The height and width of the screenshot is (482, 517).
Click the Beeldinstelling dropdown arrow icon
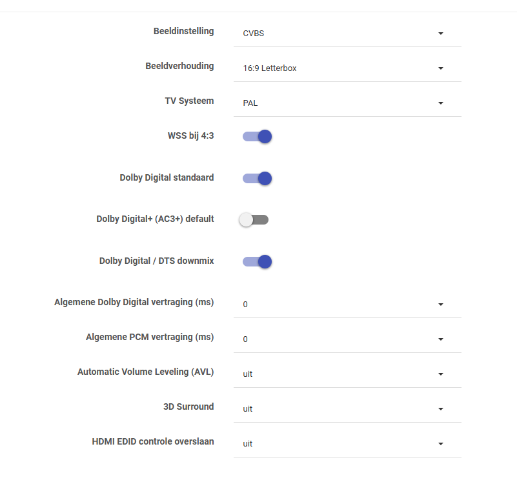(x=440, y=34)
